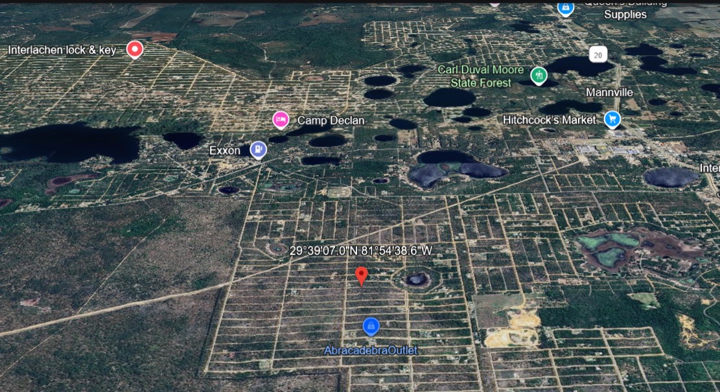Click the Interlachen lock & key text label

62,50
